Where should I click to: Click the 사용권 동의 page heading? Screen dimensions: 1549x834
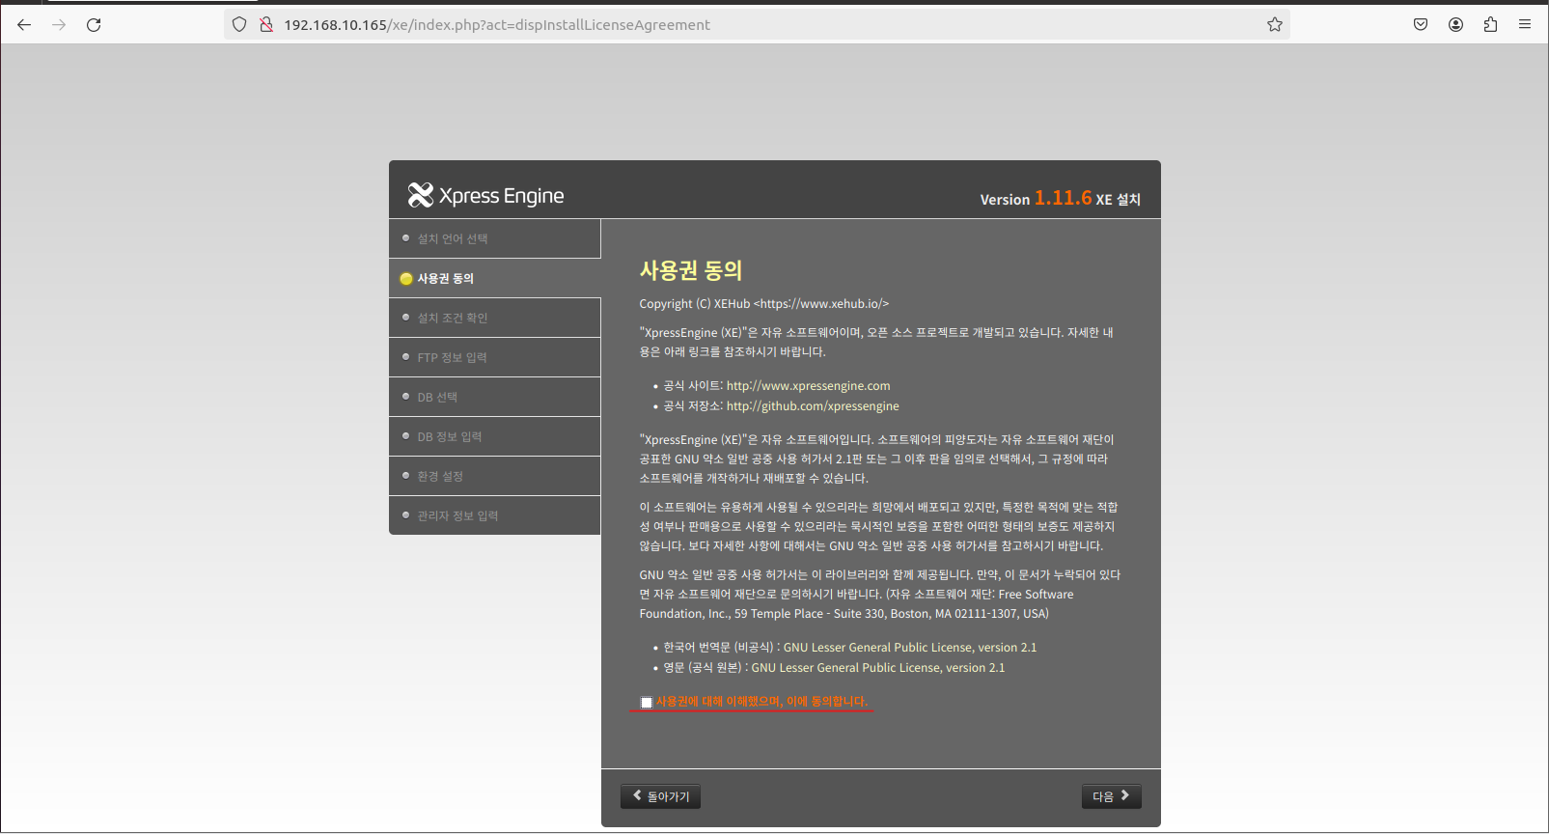pos(691,270)
